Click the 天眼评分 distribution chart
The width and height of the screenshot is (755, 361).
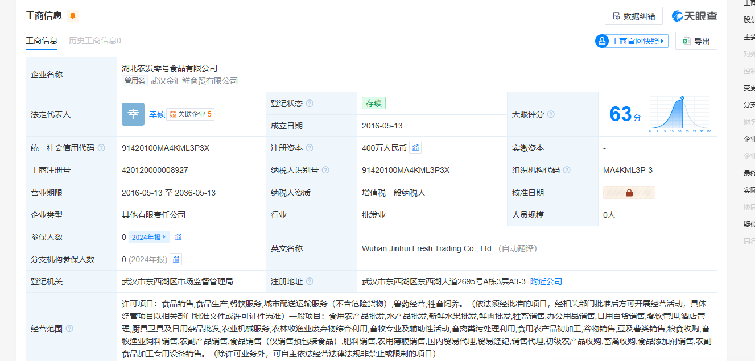680,114
